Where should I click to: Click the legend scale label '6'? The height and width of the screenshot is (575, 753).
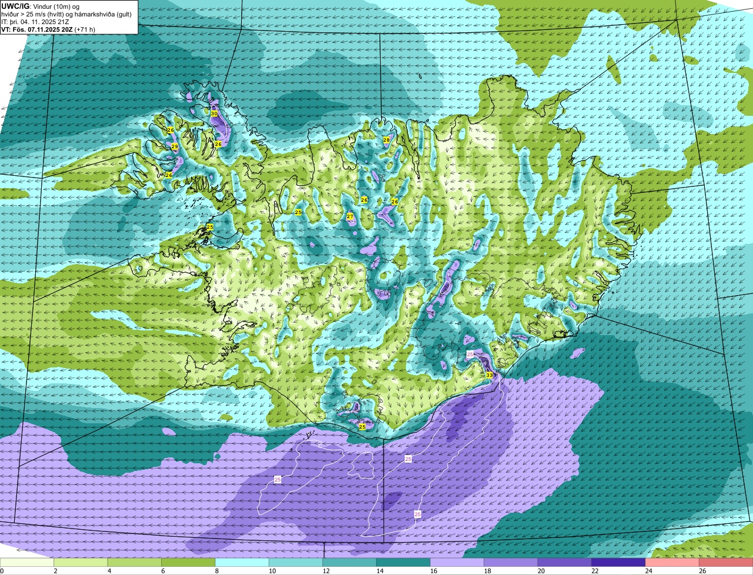pyautogui.click(x=163, y=570)
